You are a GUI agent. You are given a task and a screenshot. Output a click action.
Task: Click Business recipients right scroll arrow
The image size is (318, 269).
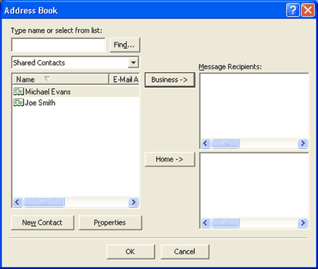point(302,143)
